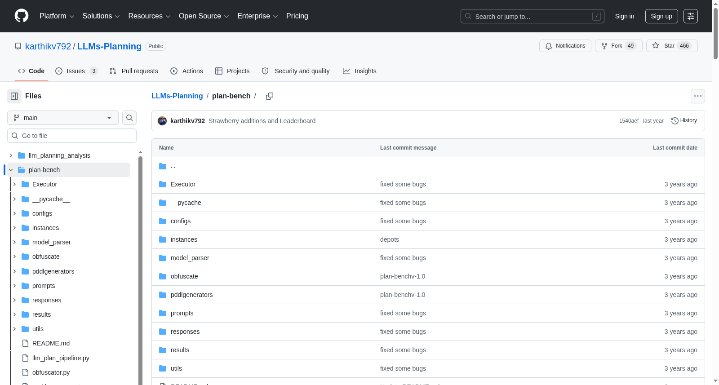This screenshot has height=385, width=719.
Task: Click the README.md file icon in the tree
Action: click(25, 343)
